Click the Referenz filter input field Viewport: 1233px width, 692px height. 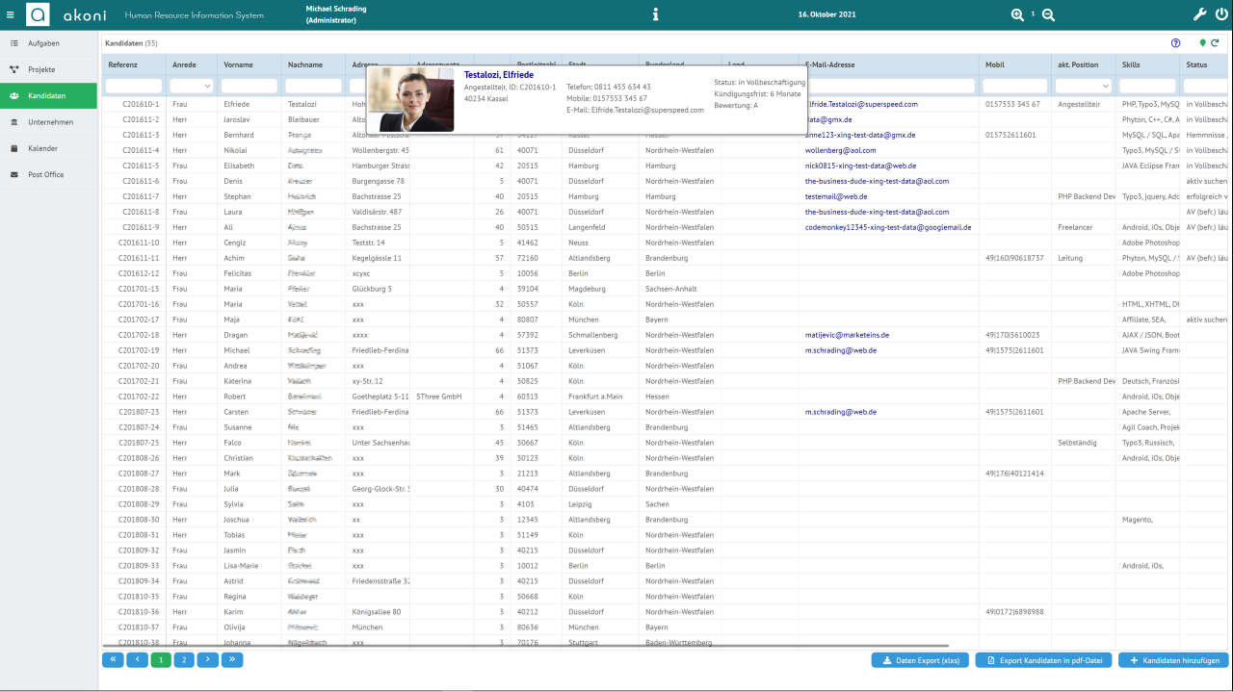point(133,86)
